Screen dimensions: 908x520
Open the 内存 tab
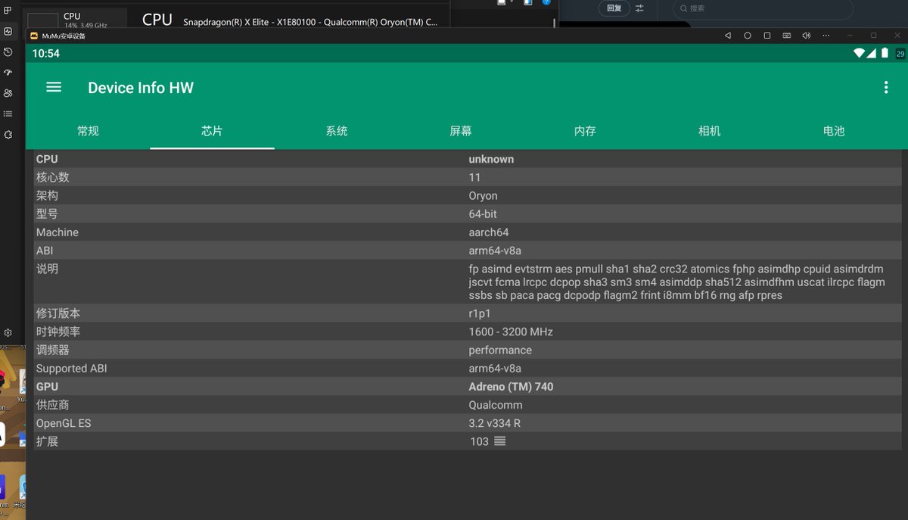coord(585,131)
